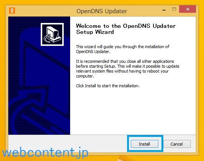Open the orange OpenDNS title bar icon menu
The image size is (204, 161).
(12, 11)
